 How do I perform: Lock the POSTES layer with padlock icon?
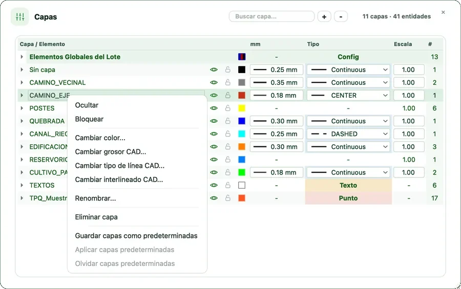click(227, 108)
